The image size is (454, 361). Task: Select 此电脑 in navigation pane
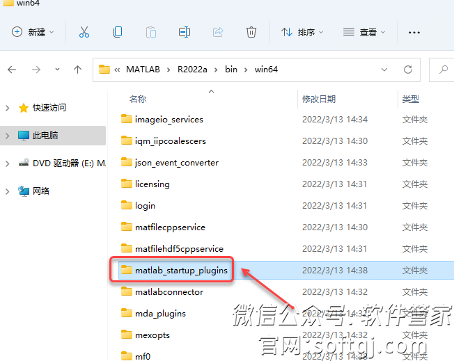click(x=45, y=136)
